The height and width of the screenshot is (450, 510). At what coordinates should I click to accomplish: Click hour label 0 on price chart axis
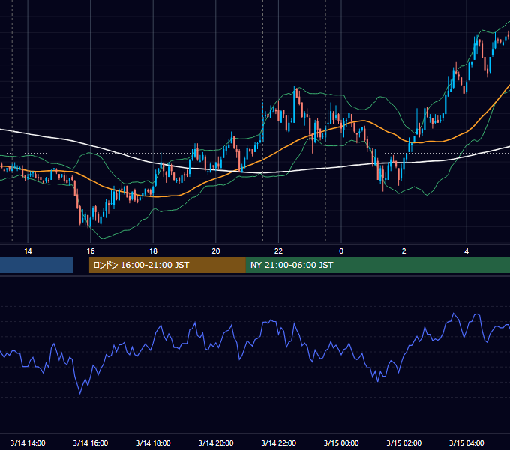point(341,251)
